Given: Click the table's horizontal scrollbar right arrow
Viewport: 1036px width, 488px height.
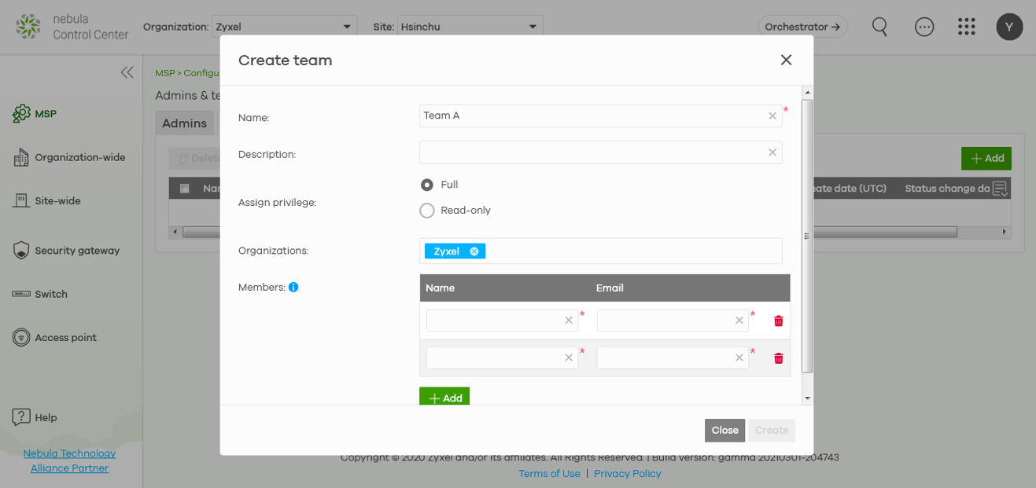Looking at the screenshot, I should pyautogui.click(x=1005, y=233).
